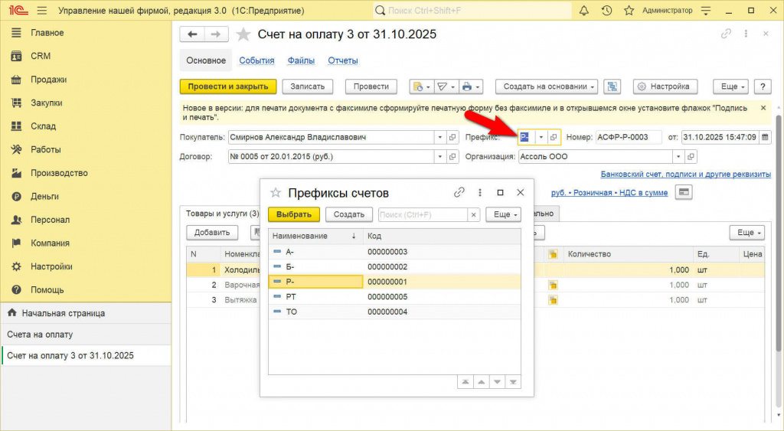Viewport: 784px width, 431px height.
Task: Open Банковский счет, подписи и другие реквизиты link
Action: [x=685, y=175]
